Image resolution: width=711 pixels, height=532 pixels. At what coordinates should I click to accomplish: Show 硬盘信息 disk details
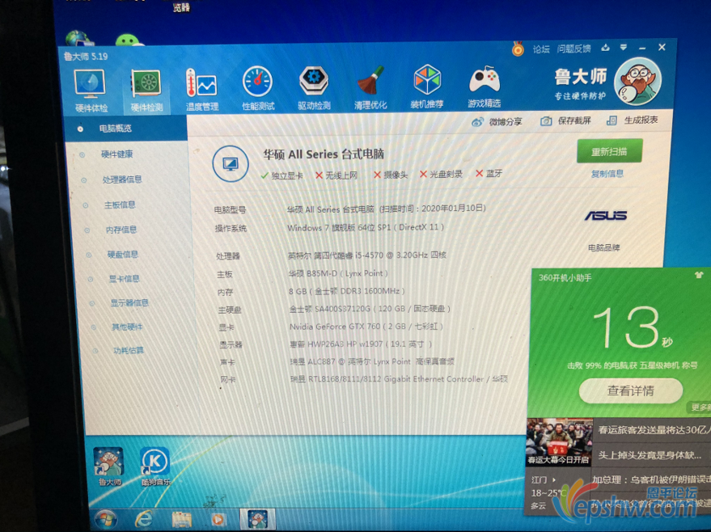(122, 254)
